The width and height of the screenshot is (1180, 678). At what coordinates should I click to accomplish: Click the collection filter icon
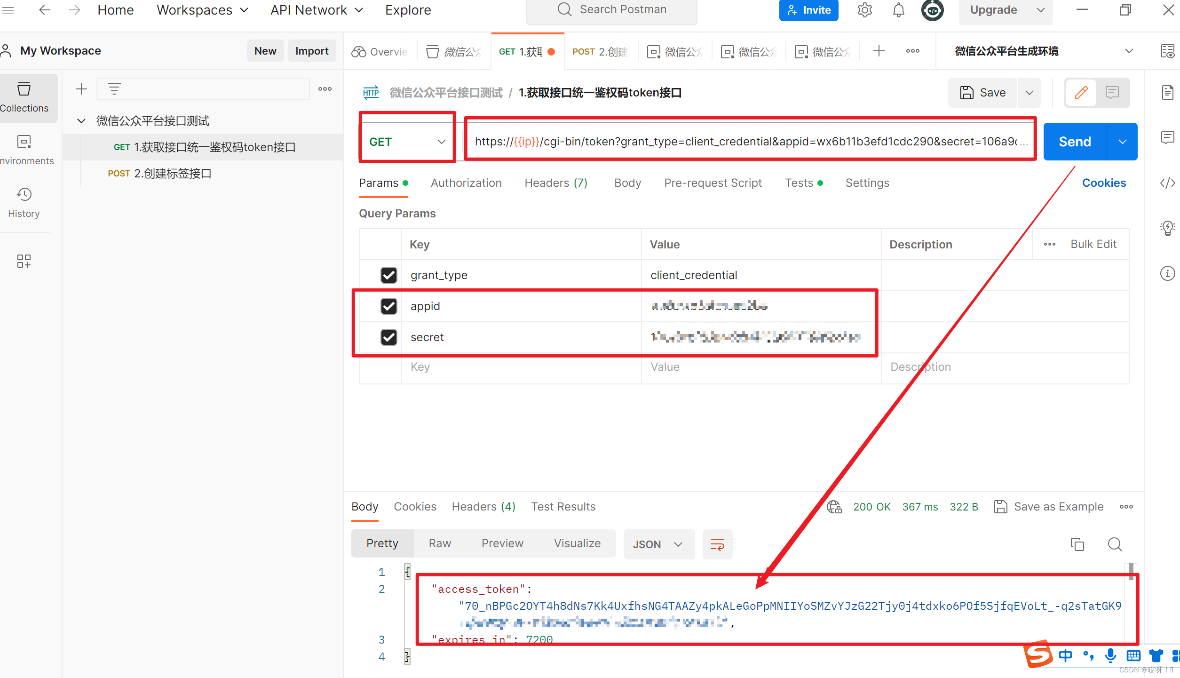[x=114, y=89]
